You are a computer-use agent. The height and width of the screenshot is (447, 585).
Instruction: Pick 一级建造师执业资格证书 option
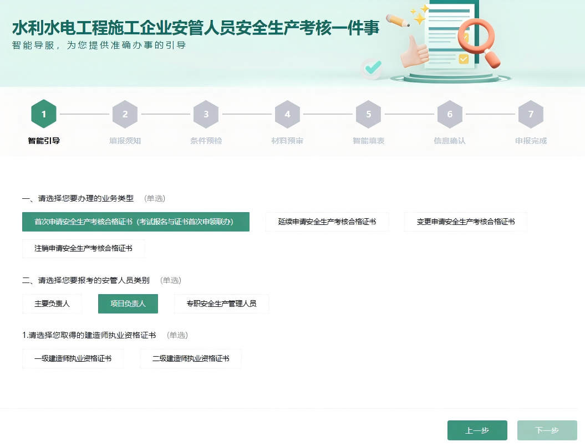[x=73, y=358]
